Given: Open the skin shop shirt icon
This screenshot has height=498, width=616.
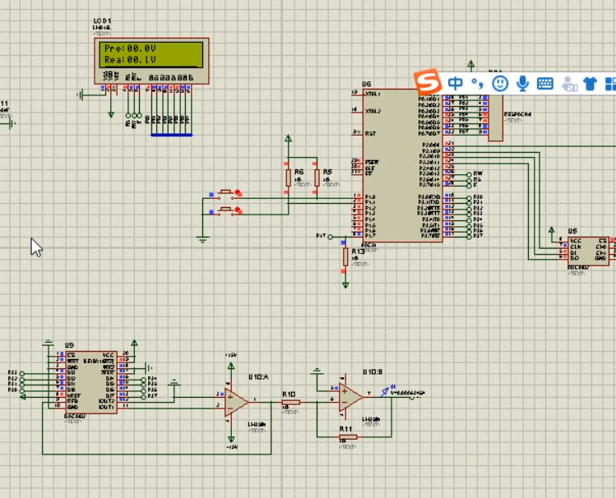Looking at the screenshot, I should tap(590, 83).
